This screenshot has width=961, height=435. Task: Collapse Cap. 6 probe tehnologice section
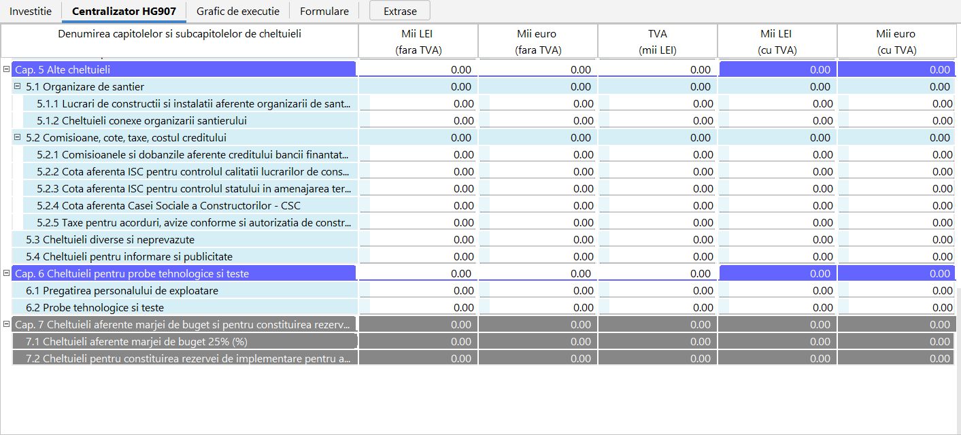pos(6,273)
